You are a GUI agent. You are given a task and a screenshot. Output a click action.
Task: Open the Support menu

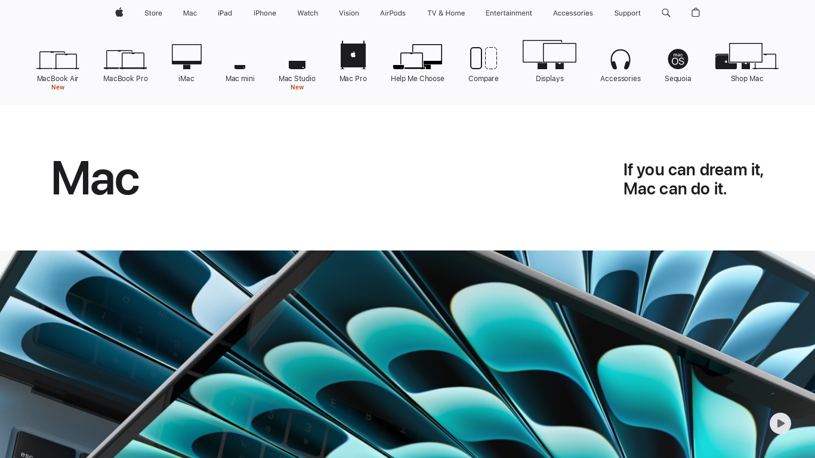point(628,13)
